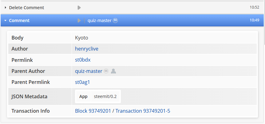The image size is (265, 124).
Task: Click the play arrow in Delete Comment row
Action: (79, 7)
